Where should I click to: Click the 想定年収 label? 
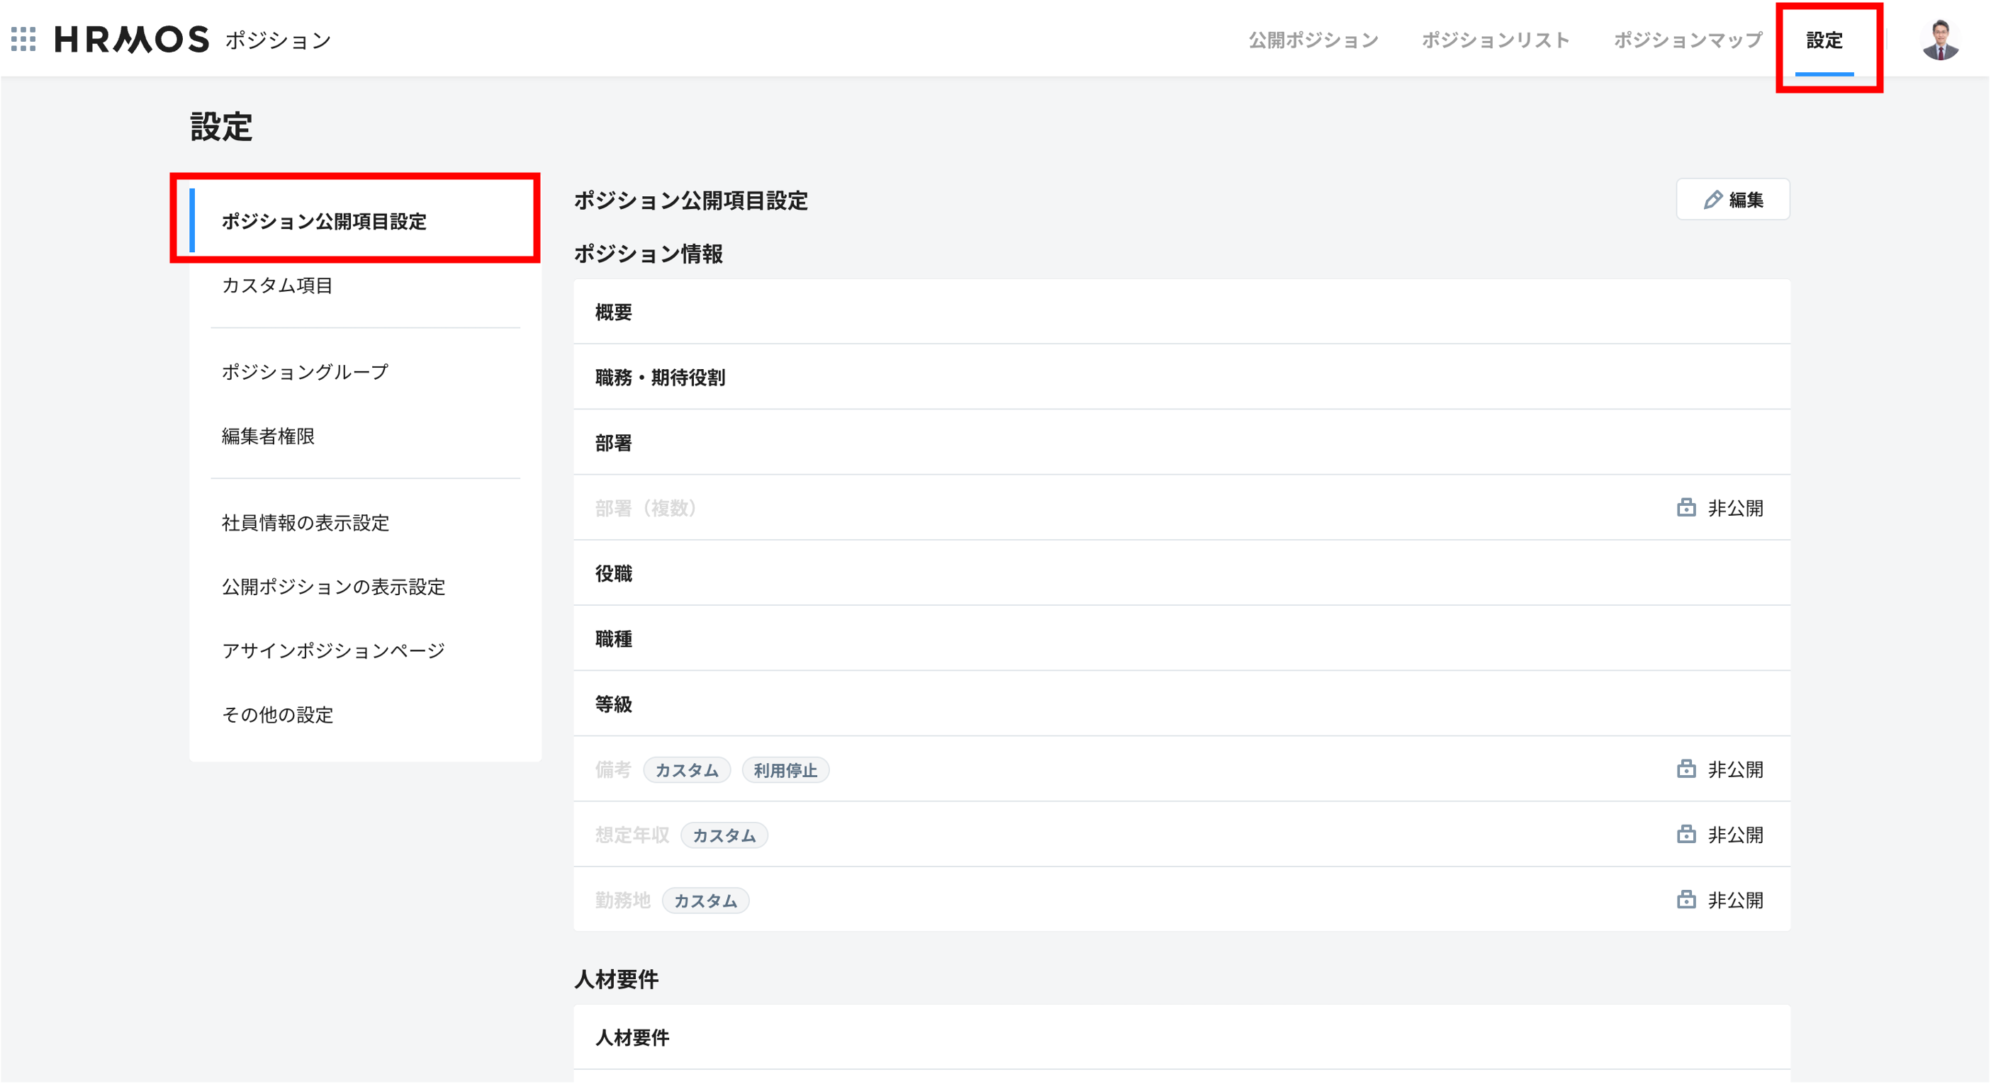coord(632,835)
